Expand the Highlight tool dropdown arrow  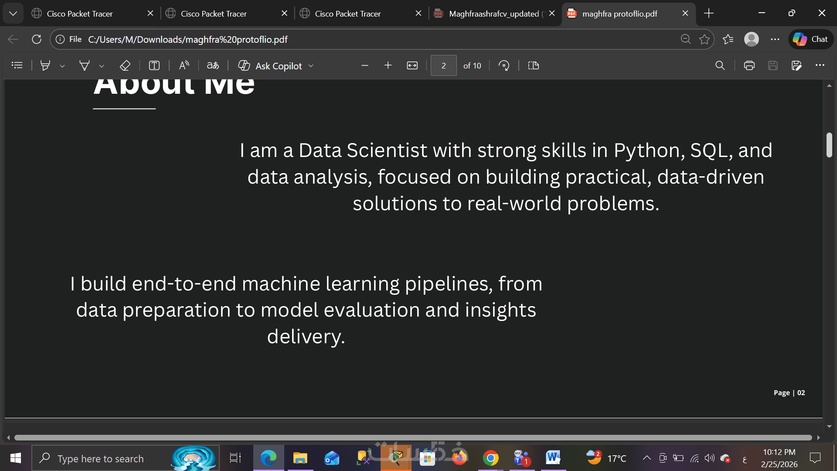(62, 66)
